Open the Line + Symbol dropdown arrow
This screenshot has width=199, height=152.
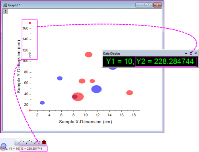coord(40,142)
